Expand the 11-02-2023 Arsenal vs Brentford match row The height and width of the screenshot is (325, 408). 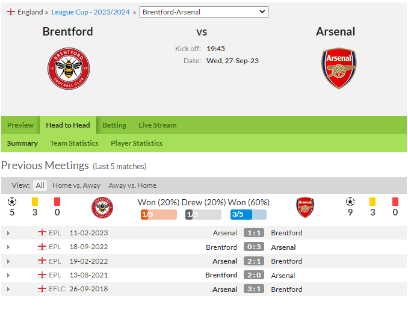click(x=8, y=233)
